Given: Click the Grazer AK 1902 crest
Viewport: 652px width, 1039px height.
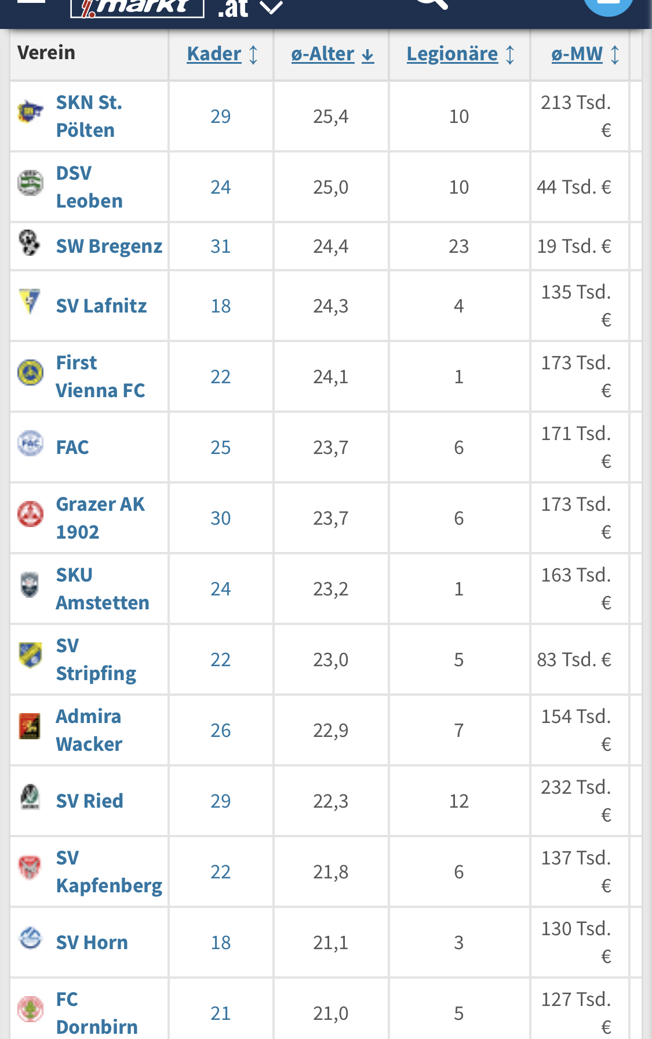Looking at the screenshot, I should 30,514.
